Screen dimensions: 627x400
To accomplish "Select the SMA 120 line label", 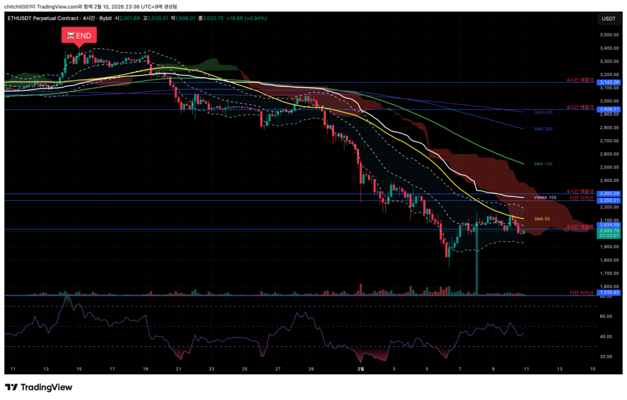I will pos(543,164).
